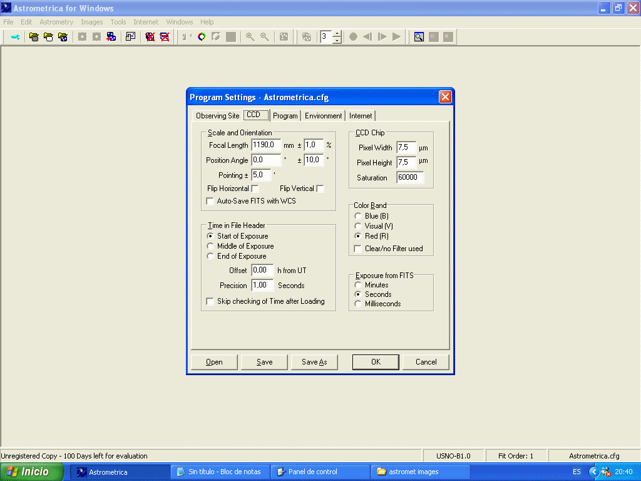Select Start of Exposure radio button
This screenshot has height=481, width=641.
(x=210, y=236)
